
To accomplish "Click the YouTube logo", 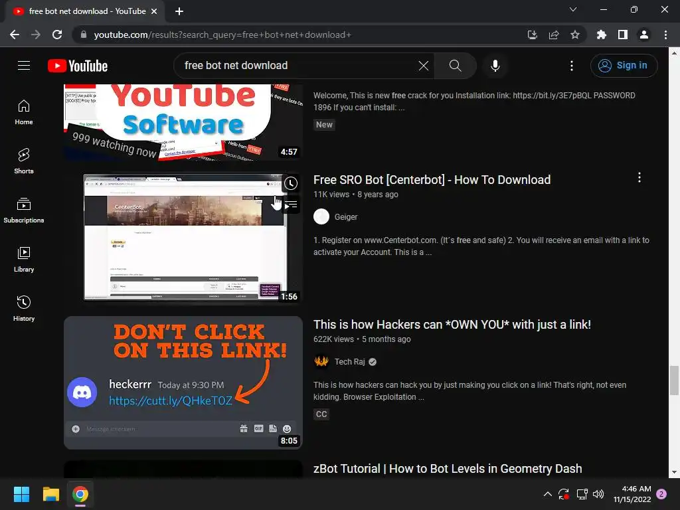I will coord(78,66).
